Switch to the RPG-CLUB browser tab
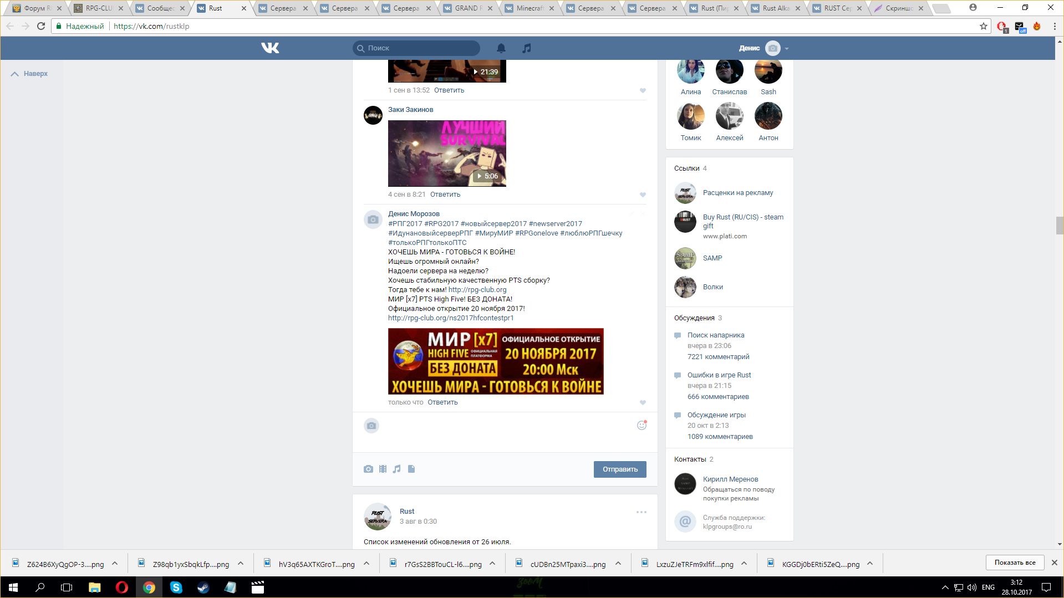The height and width of the screenshot is (598, 1064). (99, 8)
